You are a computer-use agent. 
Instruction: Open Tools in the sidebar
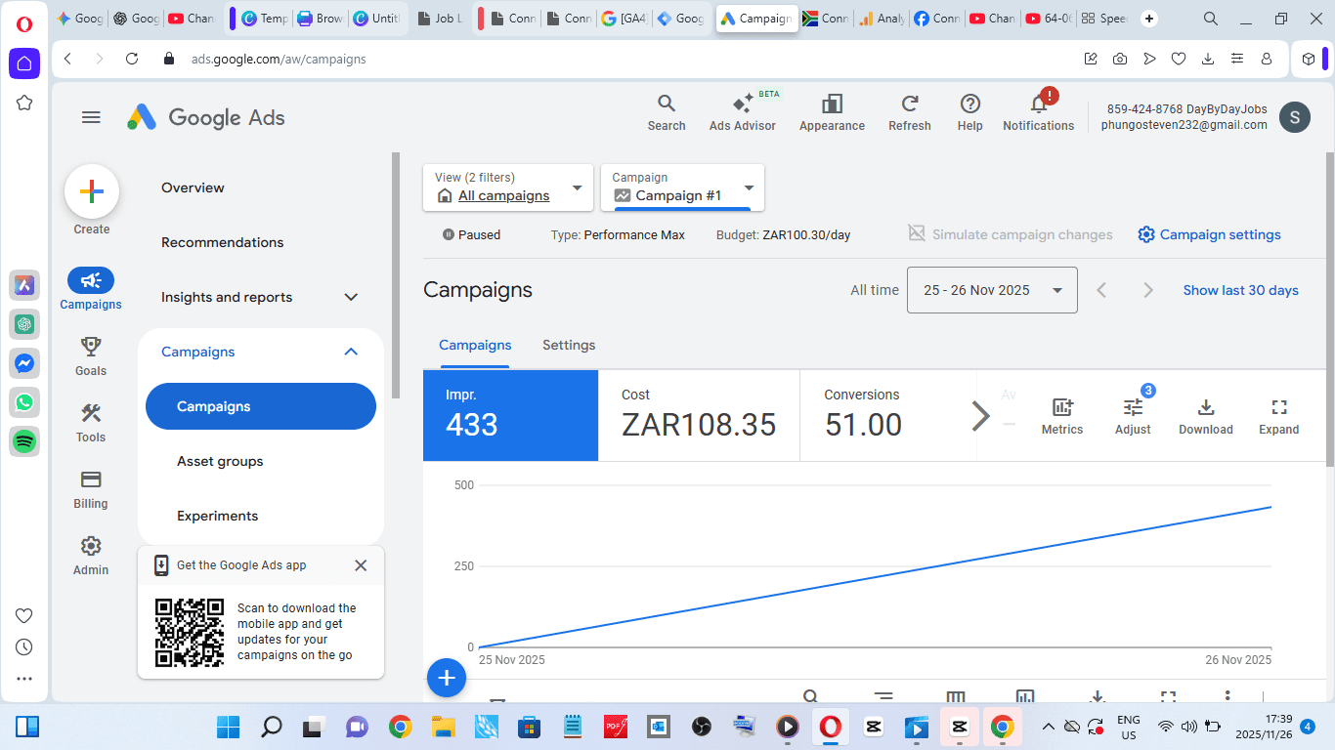coord(91,413)
